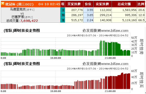
Task: Click total volume 7,698,422
Action: 29,21
